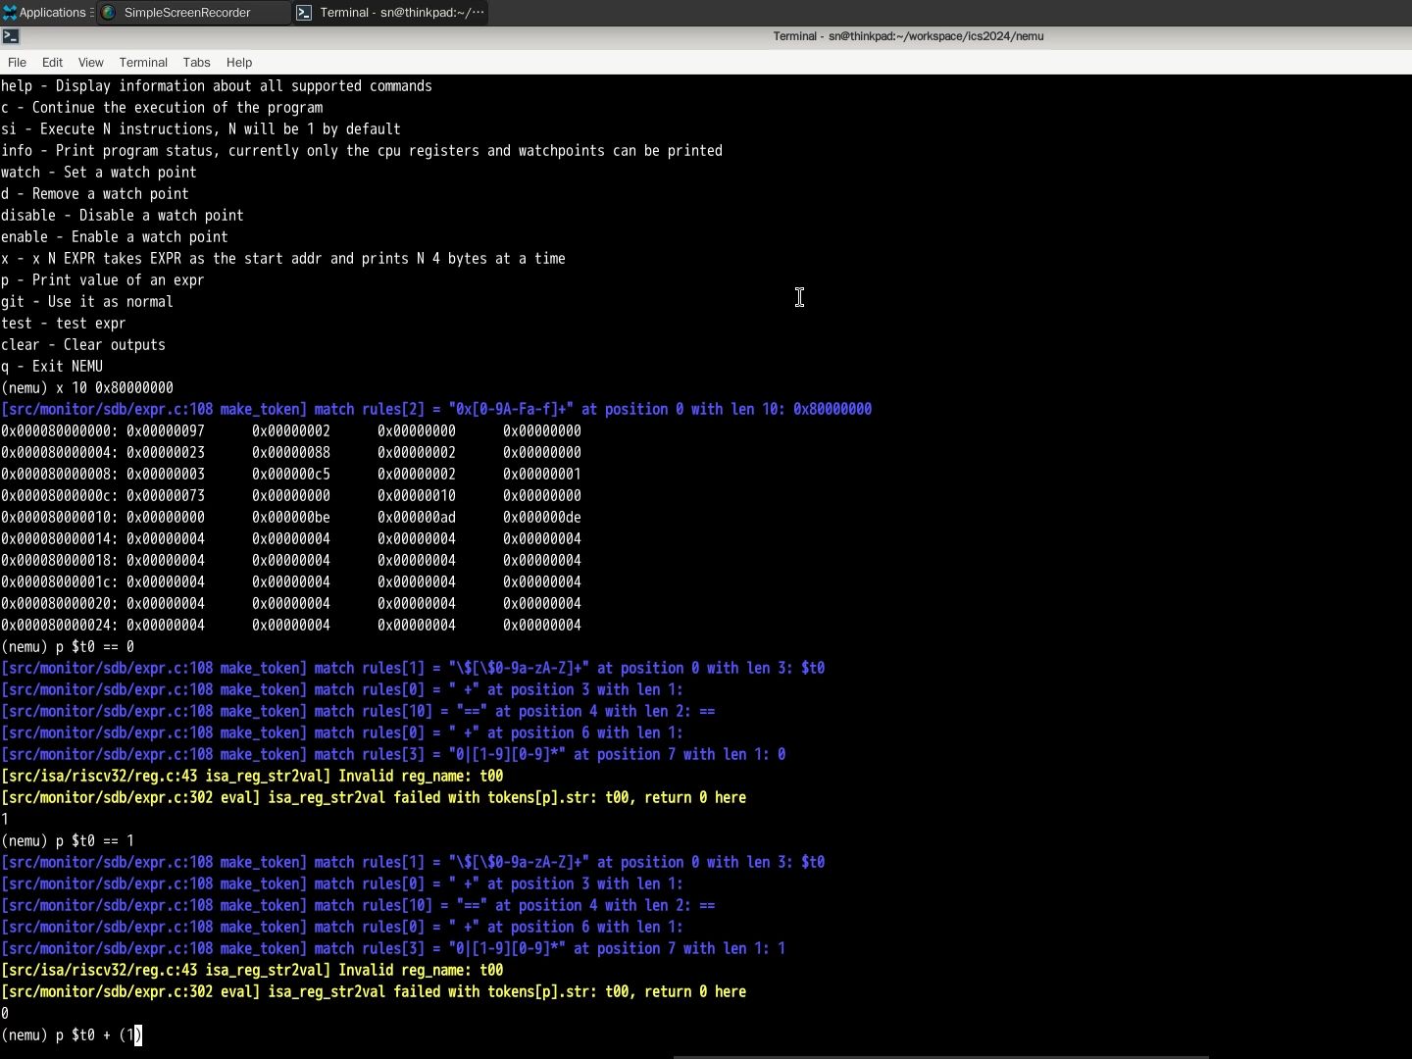Click the value '0x00000097' in memory dump
Screen dimensions: 1412x1059
coord(166,431)
